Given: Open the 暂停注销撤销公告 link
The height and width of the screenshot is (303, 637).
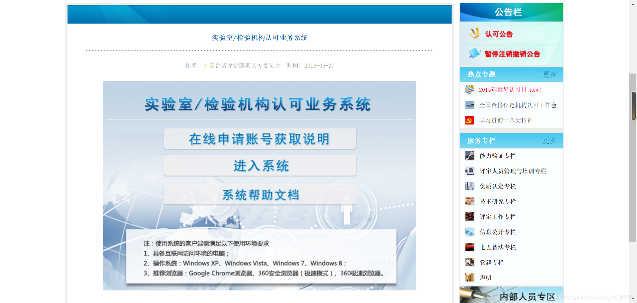Looking at the screenshot, I should pos(513,54).
